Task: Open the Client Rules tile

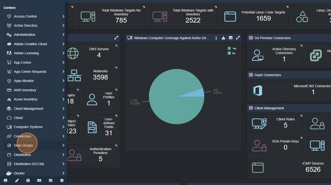Action: click(x=276, y=123)
